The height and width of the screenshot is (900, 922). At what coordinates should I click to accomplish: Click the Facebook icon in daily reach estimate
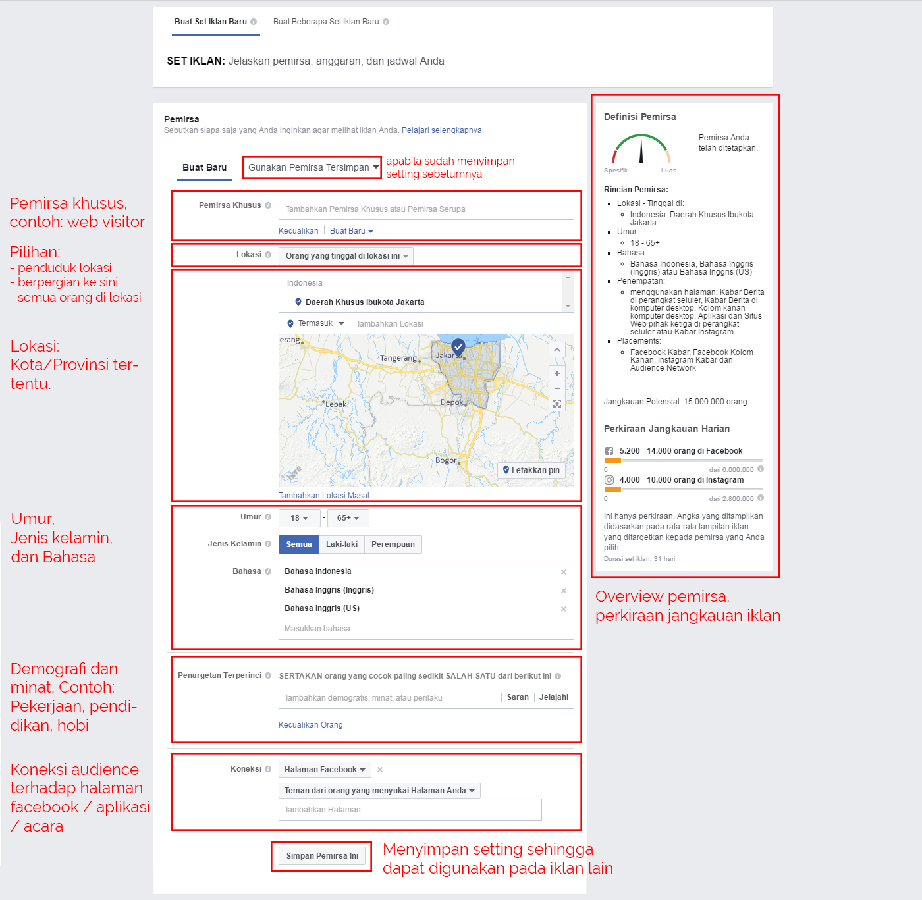(609, 451)
